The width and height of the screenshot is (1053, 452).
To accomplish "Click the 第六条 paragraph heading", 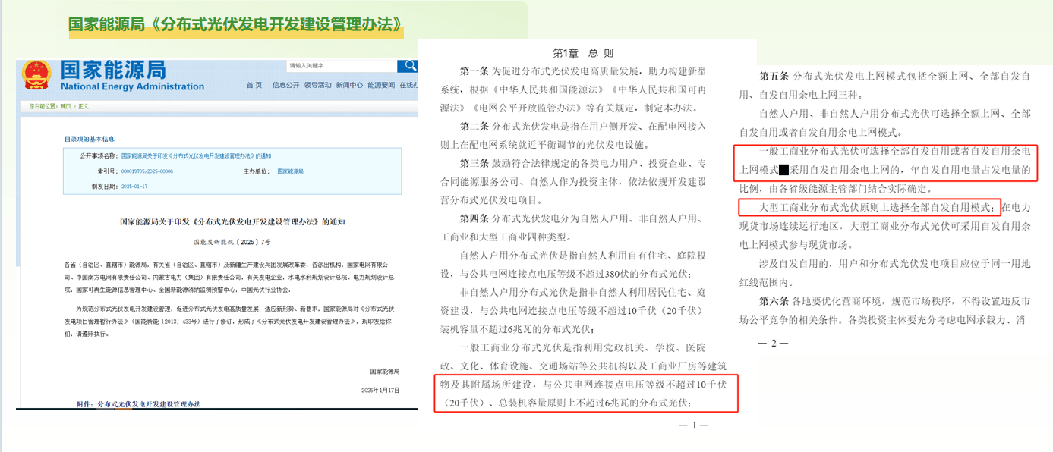I will (x=774, y=301).
